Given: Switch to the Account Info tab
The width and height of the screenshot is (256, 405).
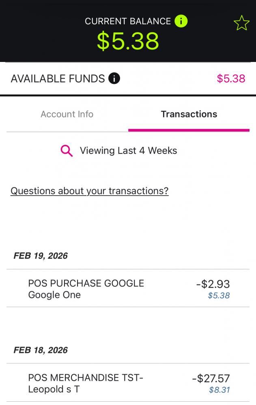Looking at the screenshot, I should tap(67, 114).
